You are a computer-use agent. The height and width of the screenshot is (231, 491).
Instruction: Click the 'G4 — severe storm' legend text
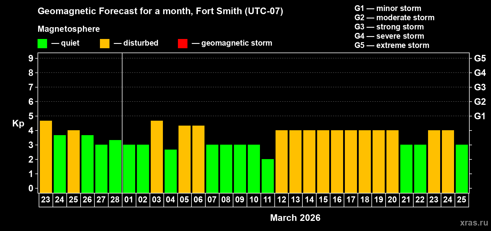pyautogui.click(x=389, y=36)
